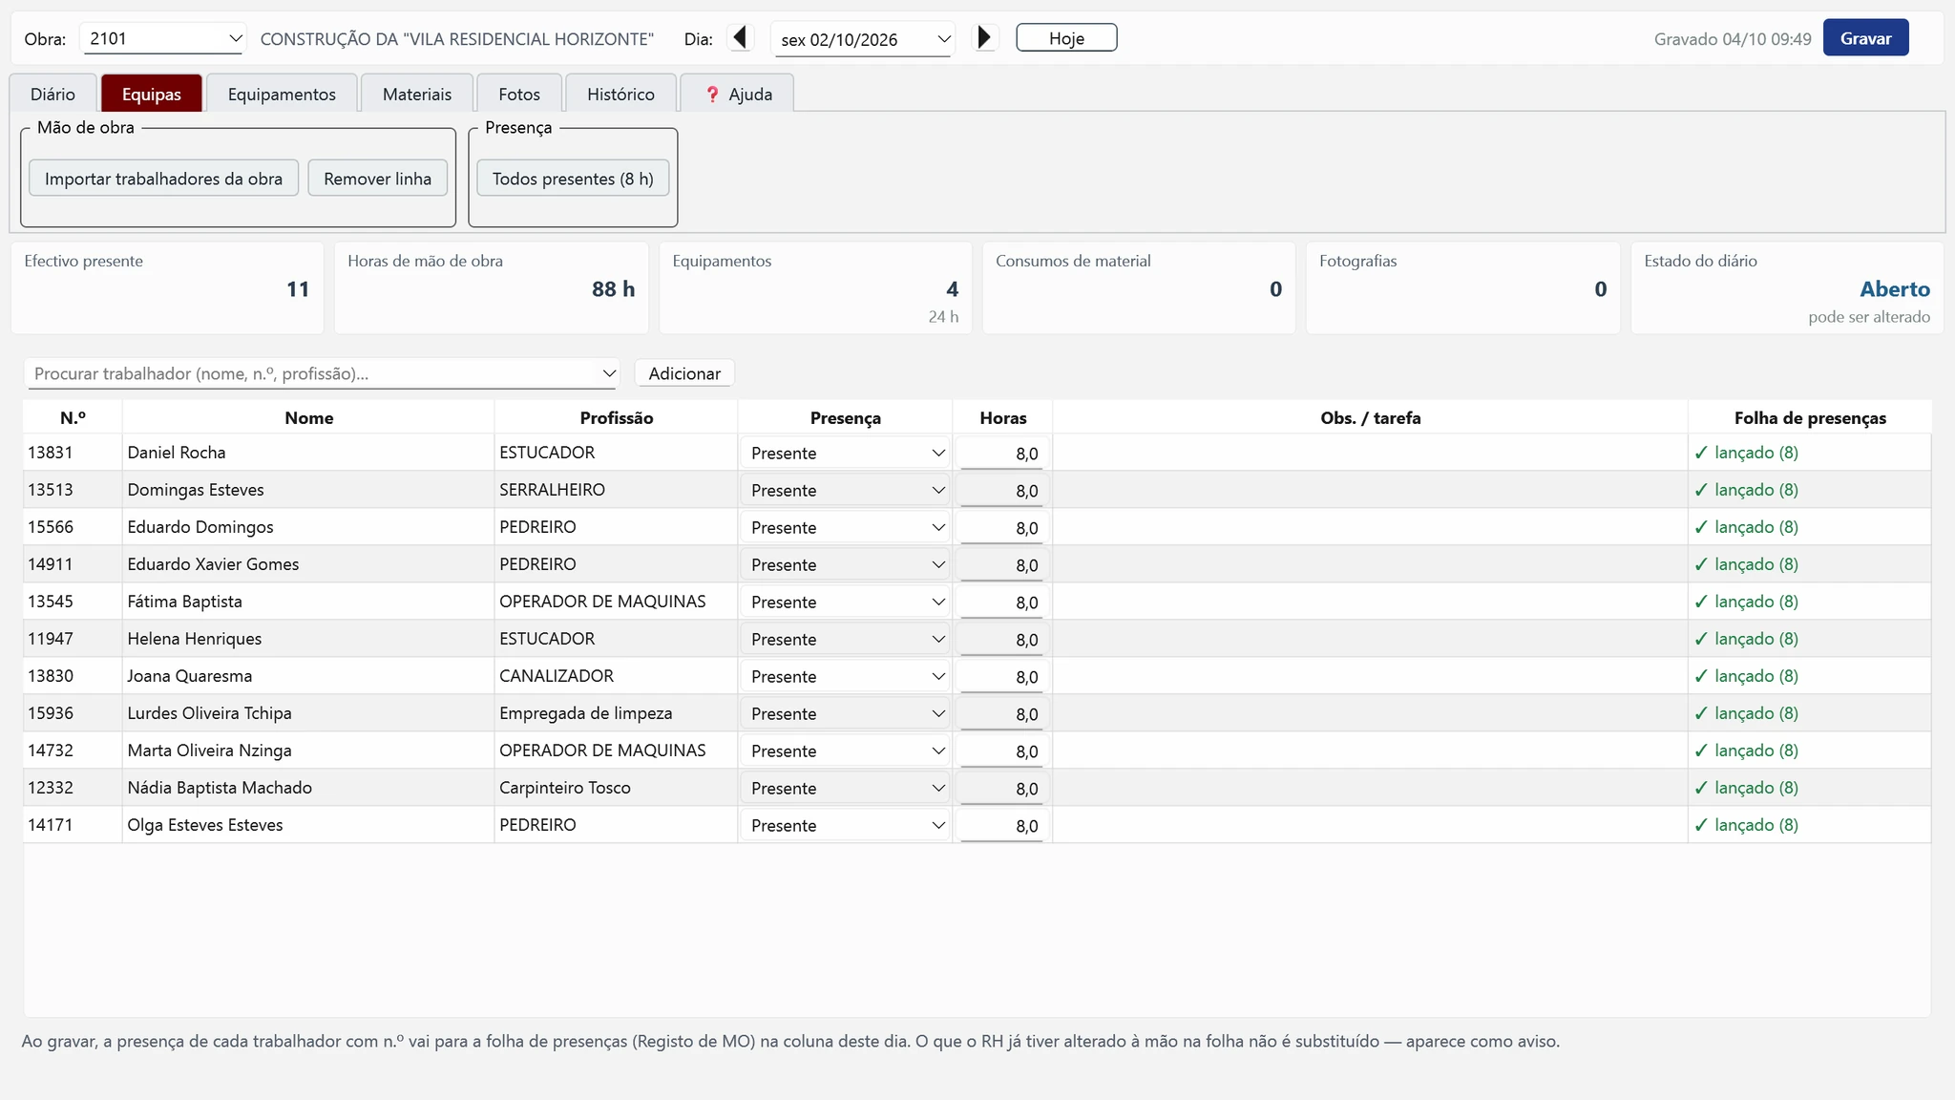
Task: Click Horas de mão de obra card
Action: coord(491,287)
